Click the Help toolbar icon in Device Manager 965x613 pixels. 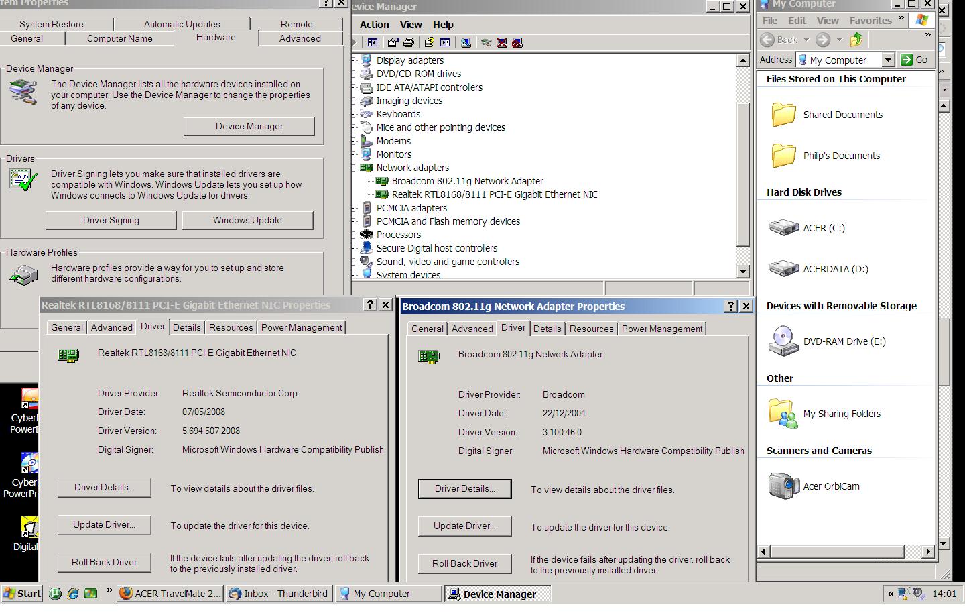(429, 42)
